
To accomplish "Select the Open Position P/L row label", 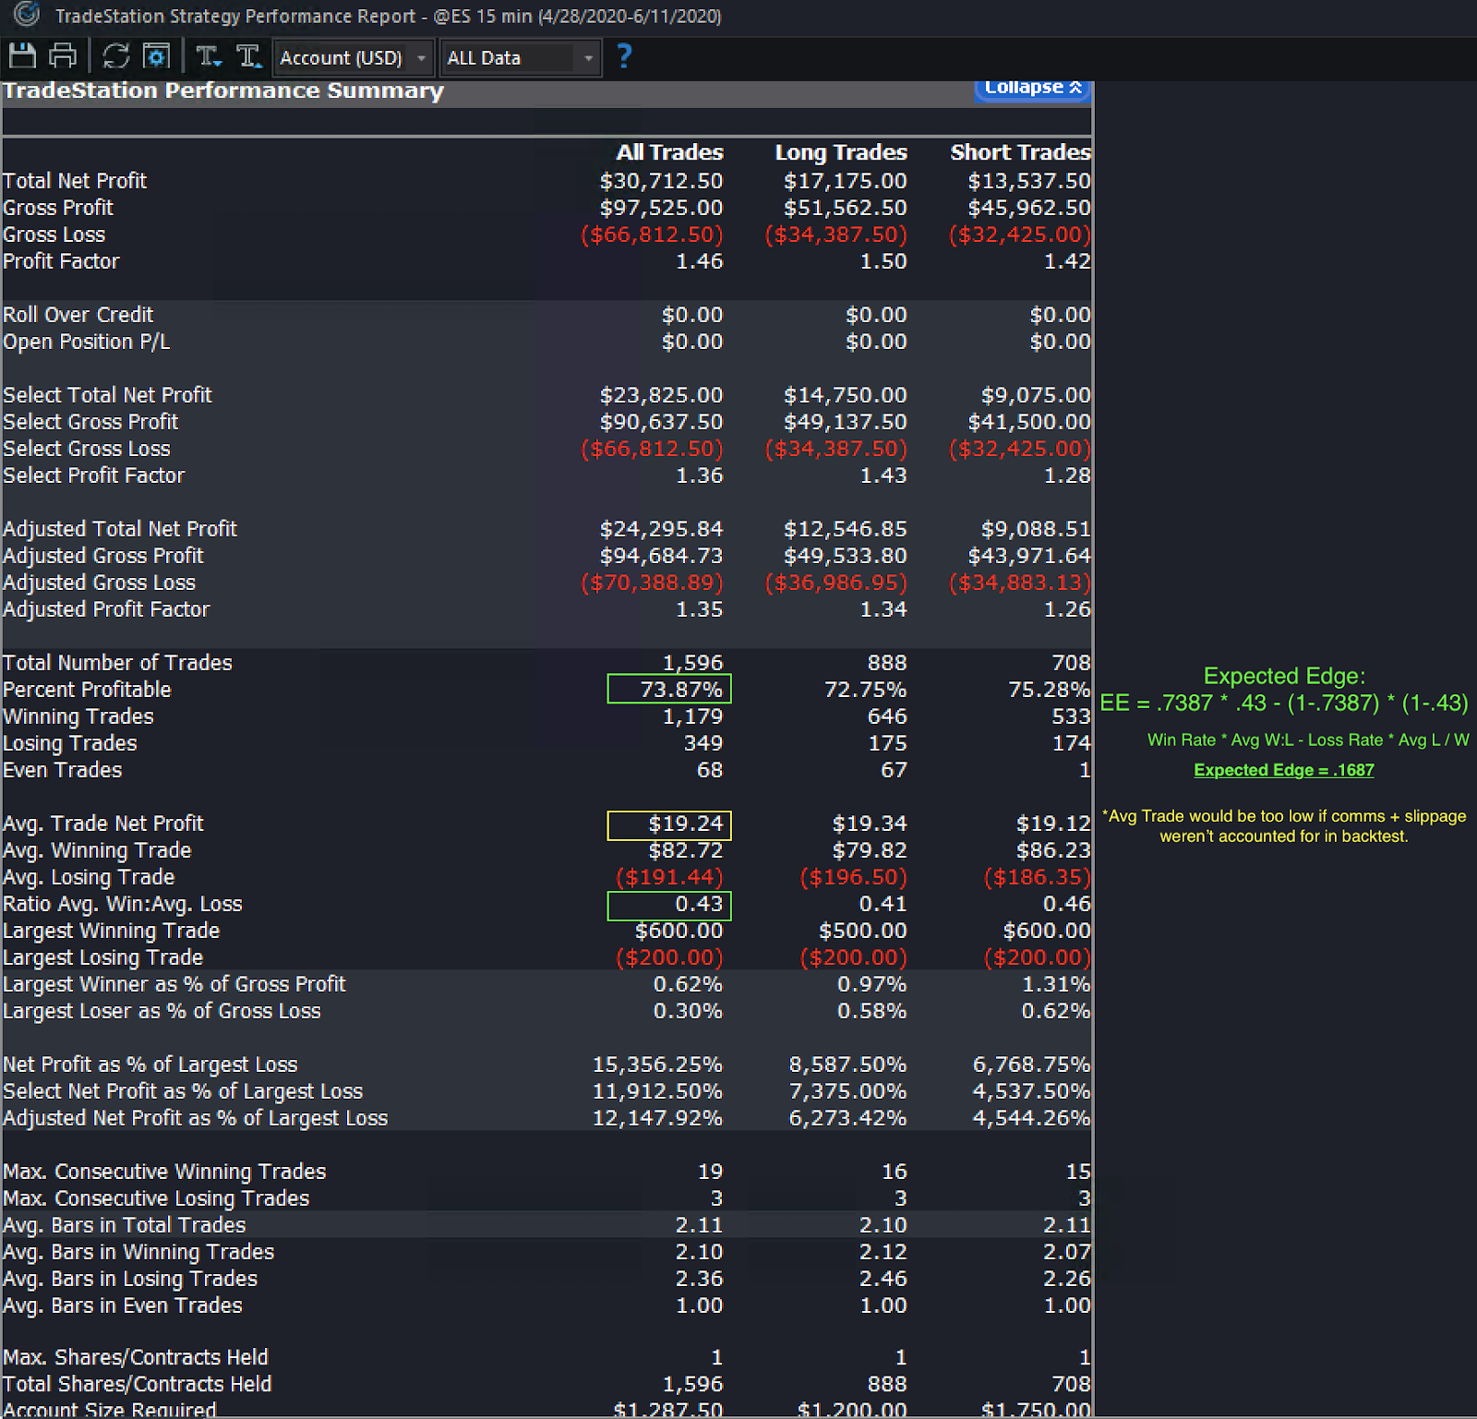I will click(x=87, y=342).
